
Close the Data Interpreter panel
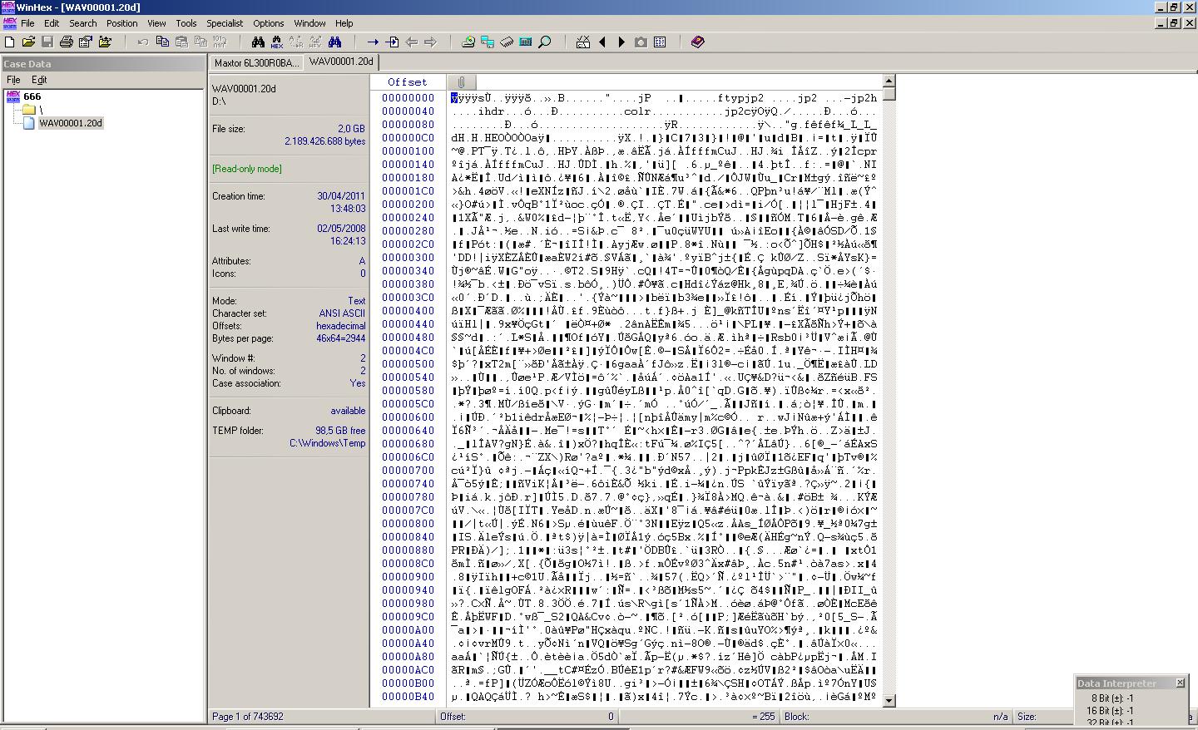(1180, 683)
